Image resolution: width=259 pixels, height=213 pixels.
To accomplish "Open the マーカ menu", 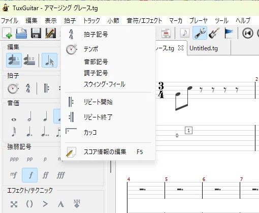I will 176,21.
